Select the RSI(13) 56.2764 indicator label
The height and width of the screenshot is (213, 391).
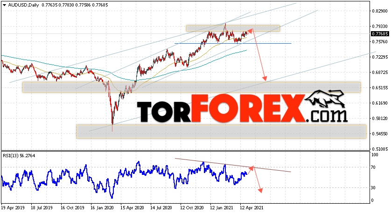tap(19, 156)
